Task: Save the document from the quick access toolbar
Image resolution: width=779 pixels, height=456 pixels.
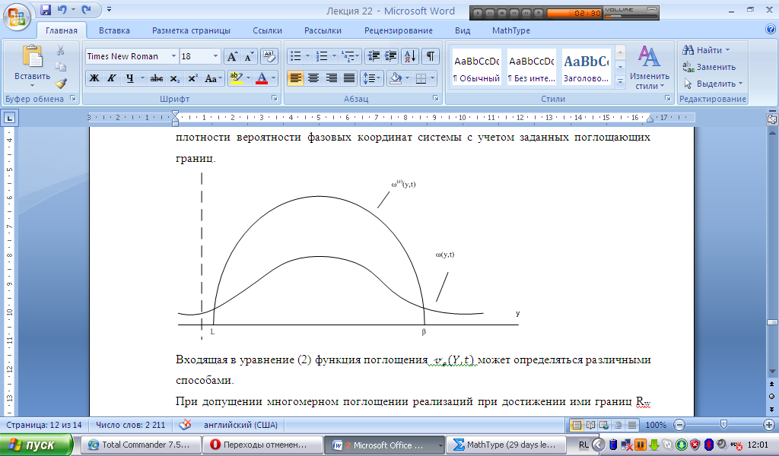Action: tap(46, 9)
